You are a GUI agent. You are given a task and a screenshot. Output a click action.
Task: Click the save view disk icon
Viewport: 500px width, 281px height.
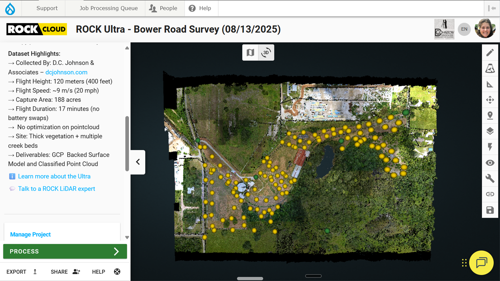tap(490, 210)
